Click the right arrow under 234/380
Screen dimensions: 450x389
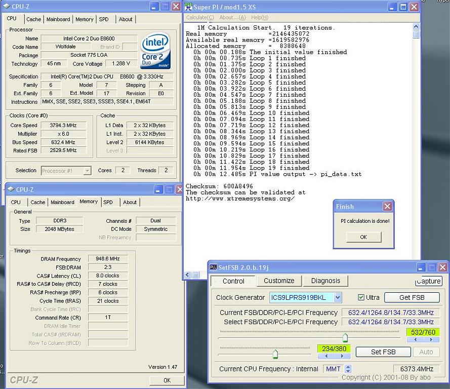point(342,356)
